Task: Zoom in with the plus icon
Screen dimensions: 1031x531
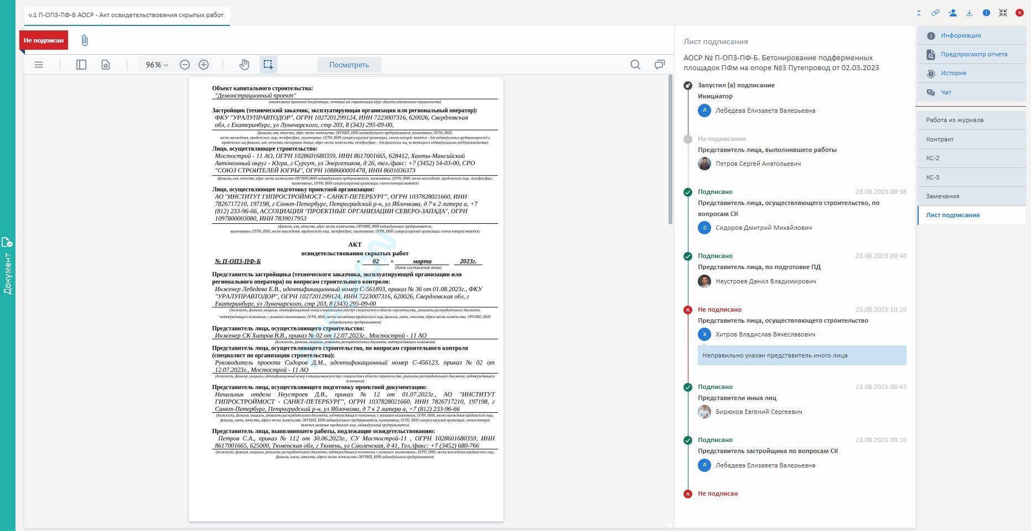Action: pos(204,65)
